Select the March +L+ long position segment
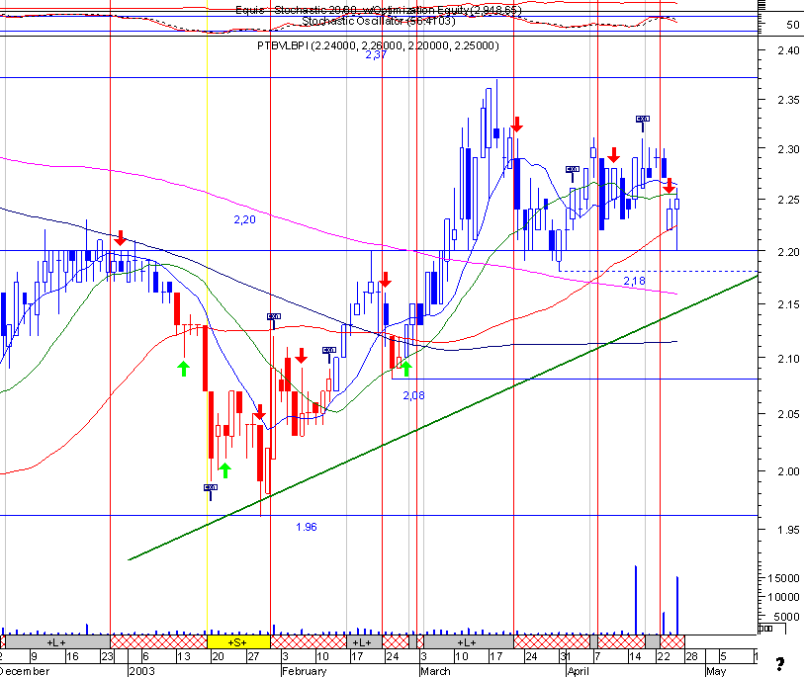The image size is (804, 677). (x=468, y=642)
